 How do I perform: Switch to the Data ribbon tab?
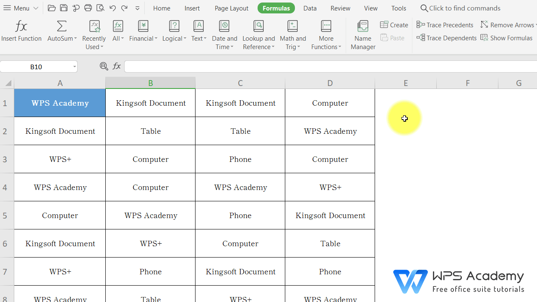(x=310, y=8)
